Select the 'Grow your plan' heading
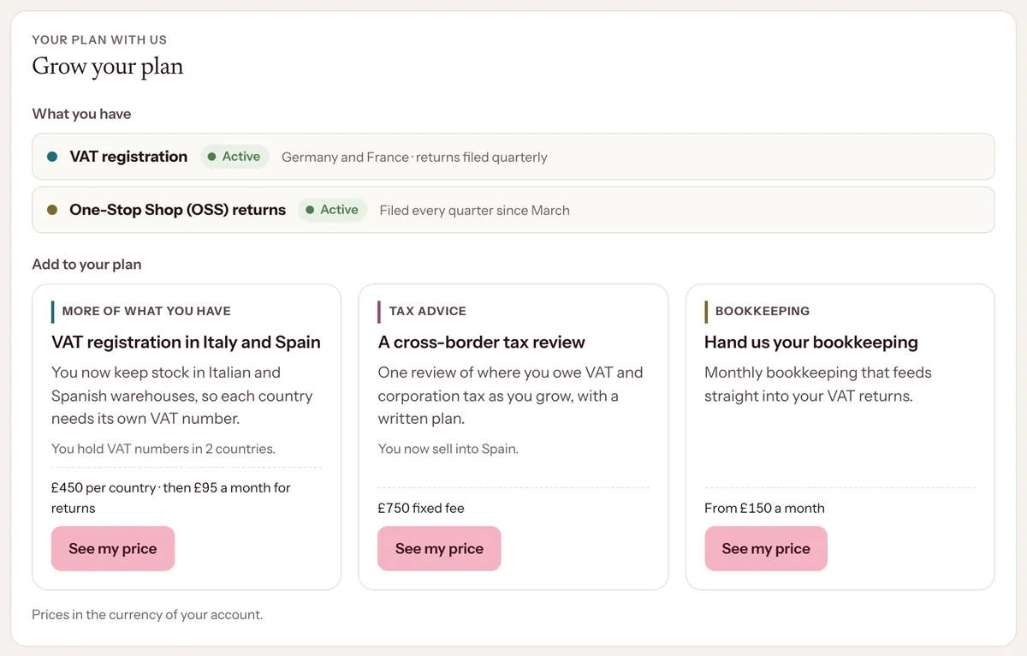1027x656 pixels. [x=108, y=67]
